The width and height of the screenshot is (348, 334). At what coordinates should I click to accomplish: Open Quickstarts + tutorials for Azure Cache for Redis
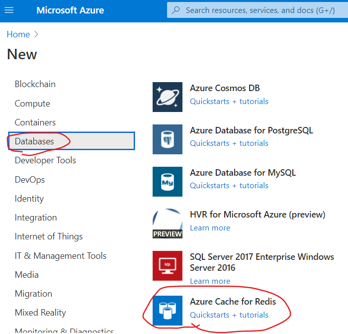(229, 315)
